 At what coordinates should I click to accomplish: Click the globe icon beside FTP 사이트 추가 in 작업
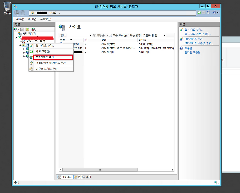pos(181,39)
